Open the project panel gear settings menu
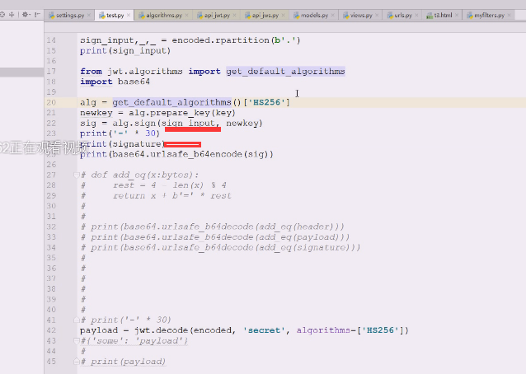 (x=26, y=14)
